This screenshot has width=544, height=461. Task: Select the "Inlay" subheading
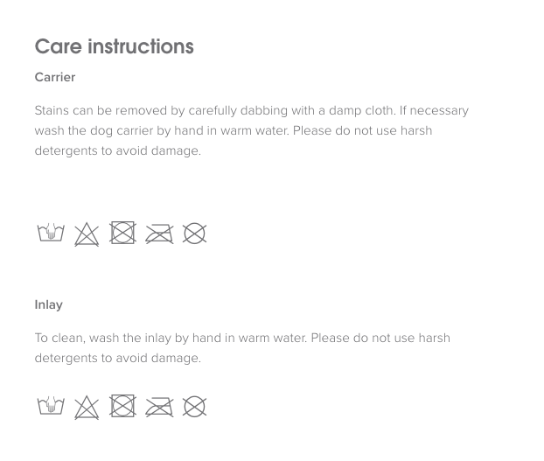[x=49, y=304]
